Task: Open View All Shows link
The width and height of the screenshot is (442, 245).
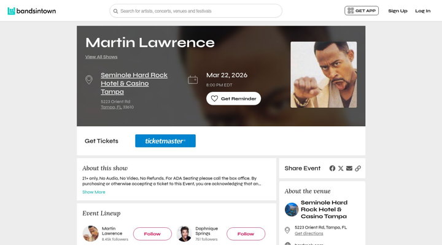Action: pos(101,57)
